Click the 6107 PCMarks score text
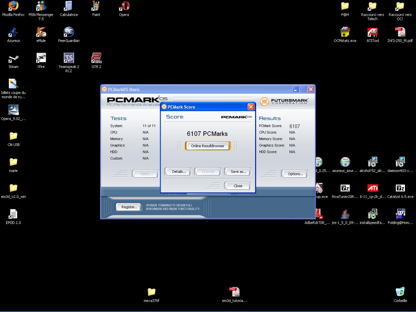The height and width of the screenshot is (312, 416). point(207,134)
